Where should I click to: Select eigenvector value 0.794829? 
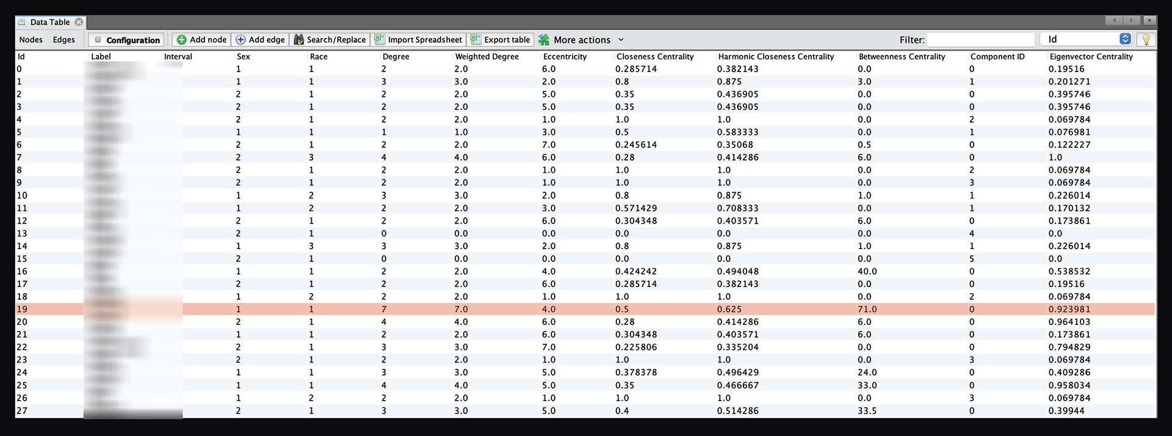point(1069,347)
